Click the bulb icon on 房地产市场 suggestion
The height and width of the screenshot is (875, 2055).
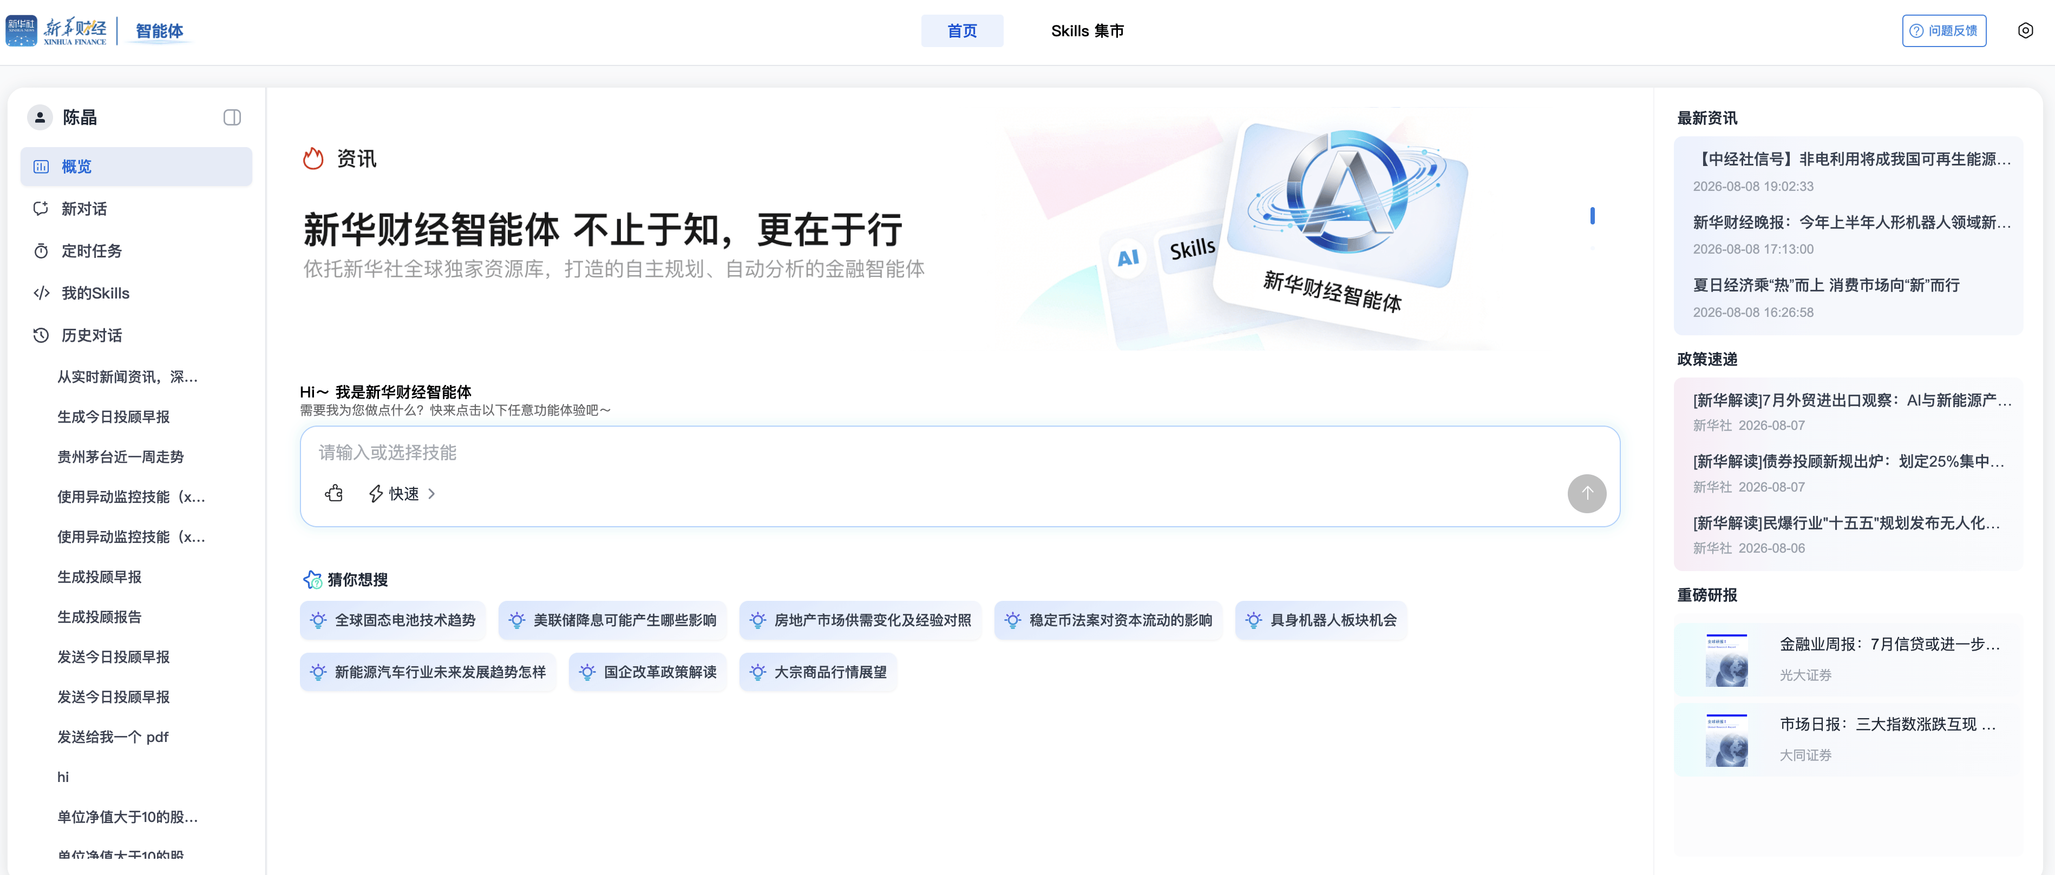click(x=758, y=620)
